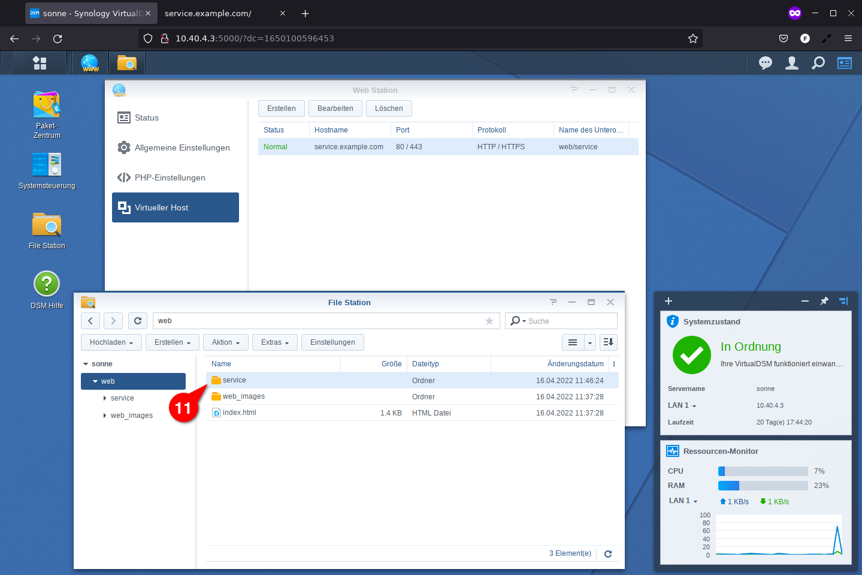Open the DSM main menu grid icon
The width and height of the screenshot is (862, 575).
40,63
